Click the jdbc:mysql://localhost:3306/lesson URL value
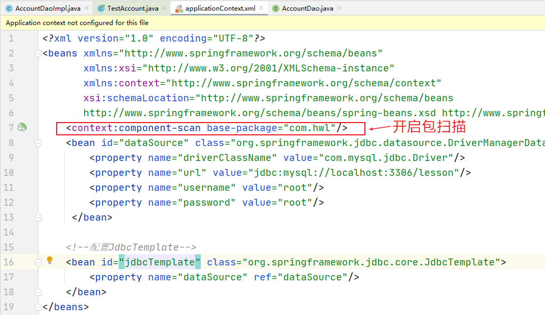Screen dimensions: 545x315 [x=354, y=173]
